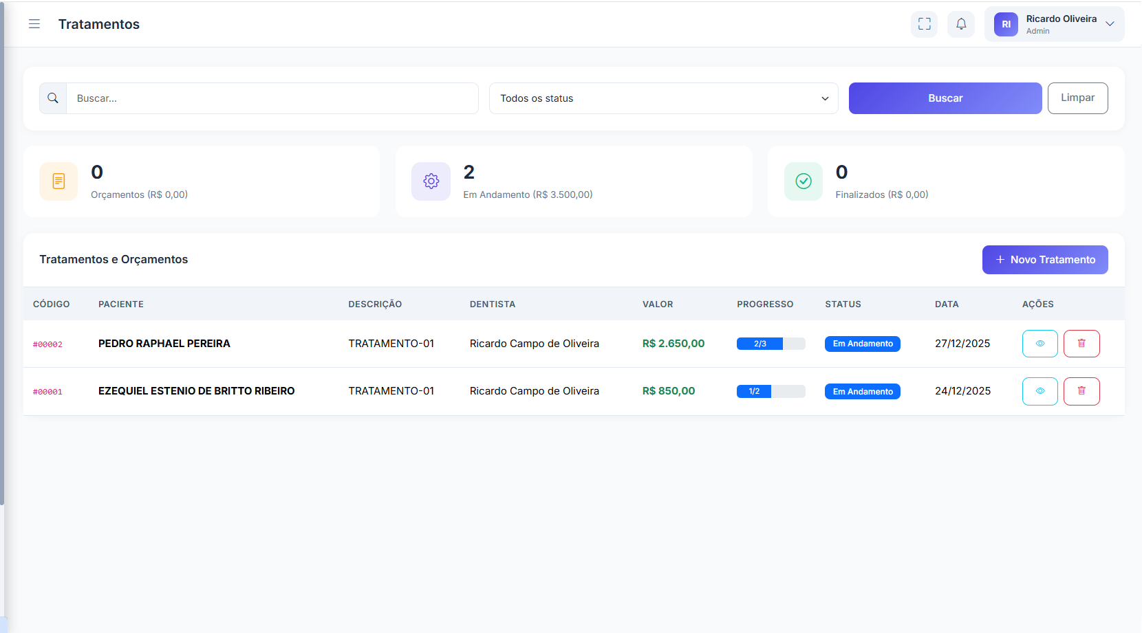1142x633 pixels.
Task: Delete Ezequiel Estenio's treatment
Action: (x=1081, y=391)
